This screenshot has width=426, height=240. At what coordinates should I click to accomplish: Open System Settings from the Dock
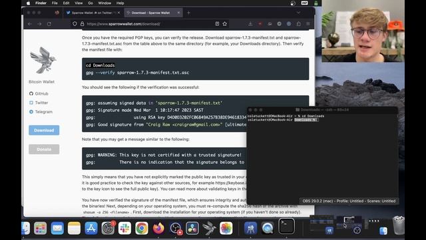[x=108, y=228]
